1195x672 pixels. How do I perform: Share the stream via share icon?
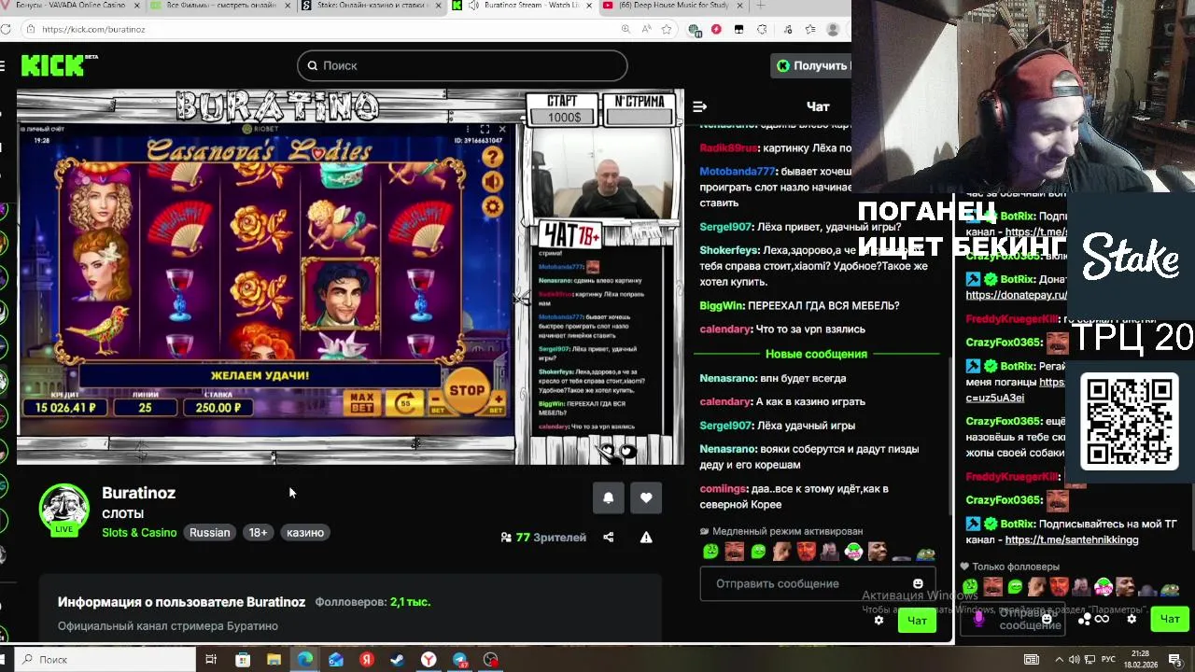[609, 537]
